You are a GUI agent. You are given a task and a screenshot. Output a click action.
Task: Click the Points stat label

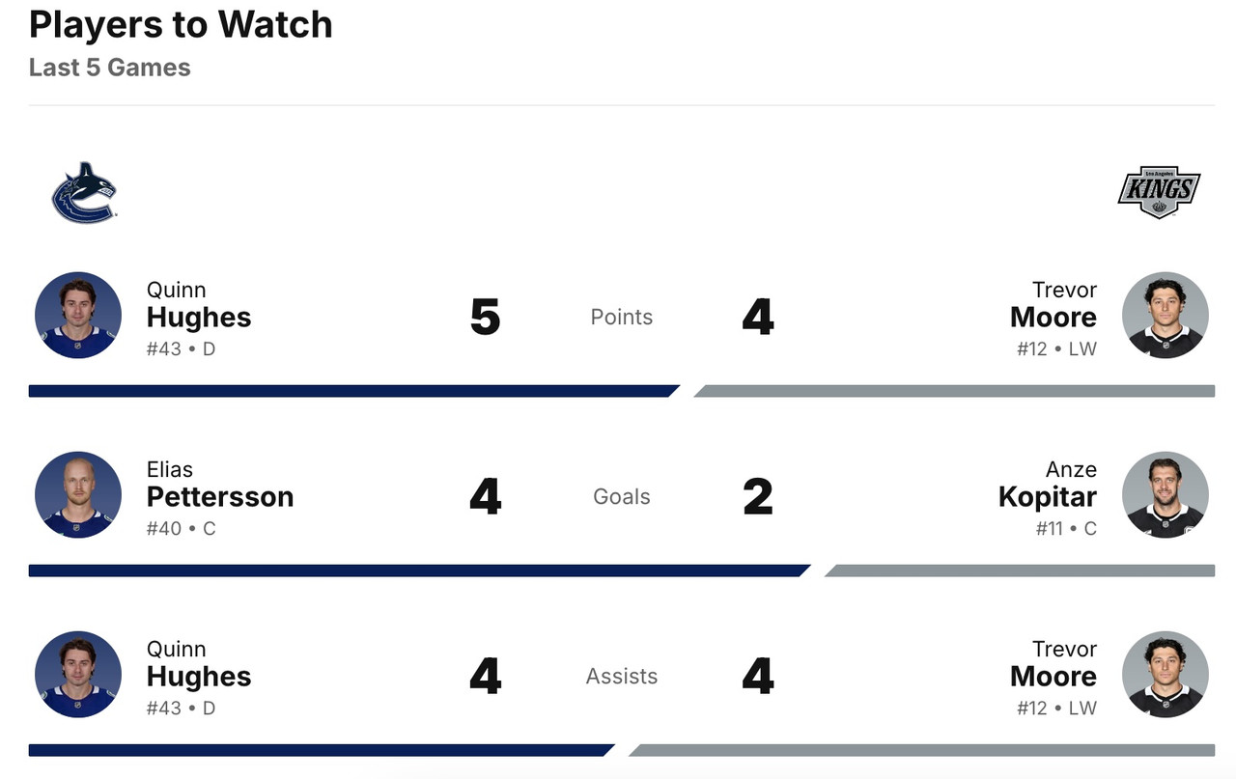(x=622, y=317)
